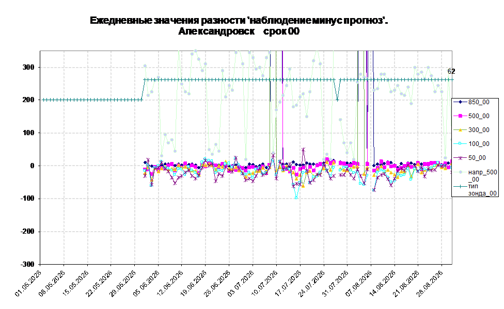Select the x-axis date '05.06.2026'
This screenshot has width=504, height=309.
pyautogui.click(x=147, y=283)
